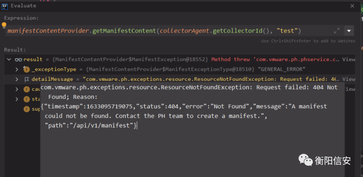Click the lightbulb intention icon
The image size is (363, 177).
4,25
